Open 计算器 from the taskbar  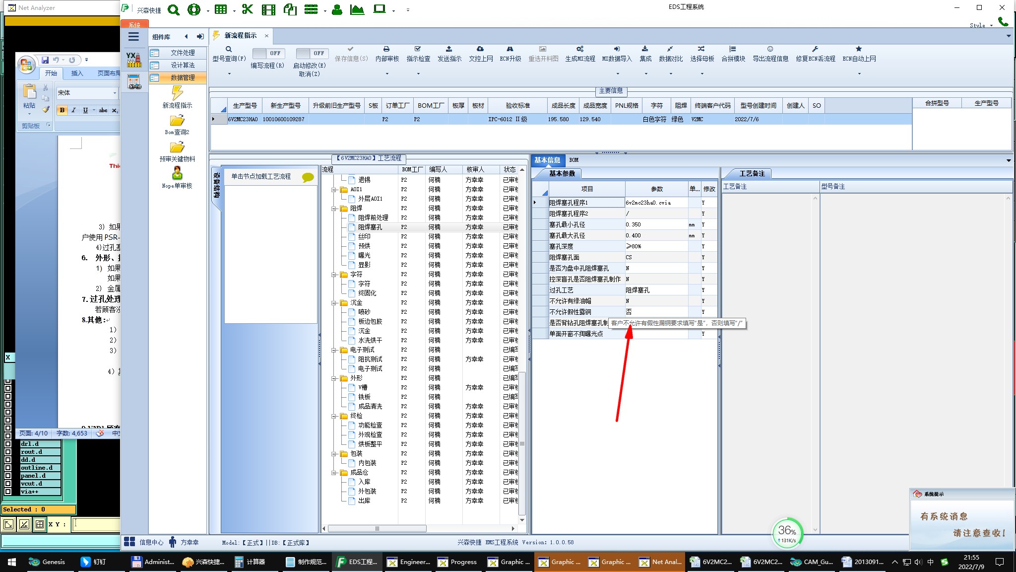coord(250,562)
